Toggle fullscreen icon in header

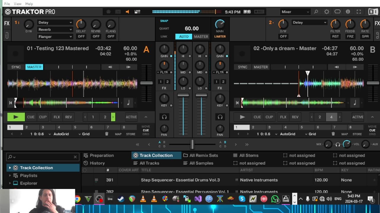point(359,12)
